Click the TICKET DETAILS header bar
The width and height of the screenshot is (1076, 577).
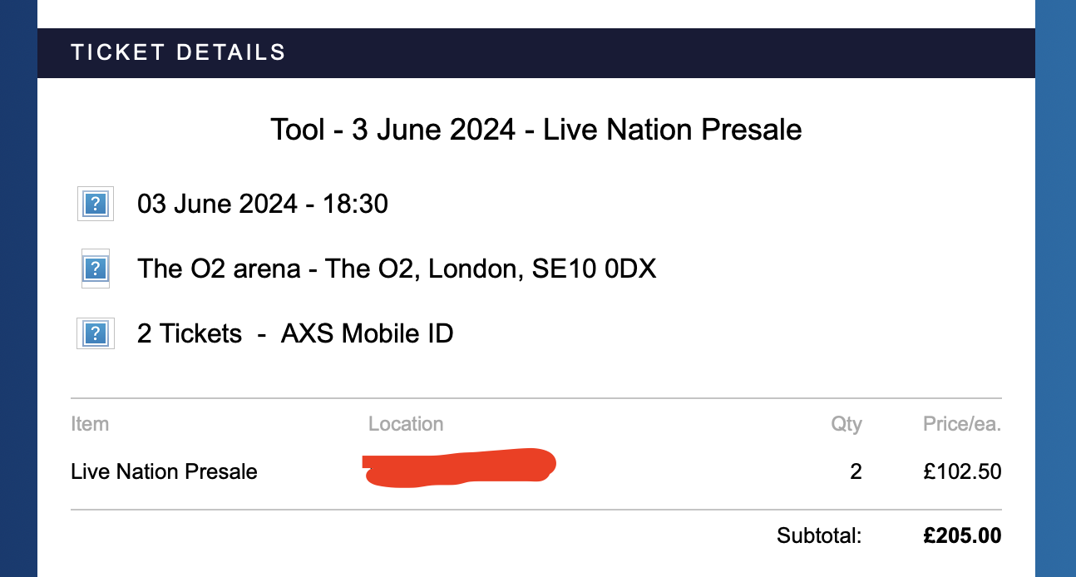tap(536, 52)
